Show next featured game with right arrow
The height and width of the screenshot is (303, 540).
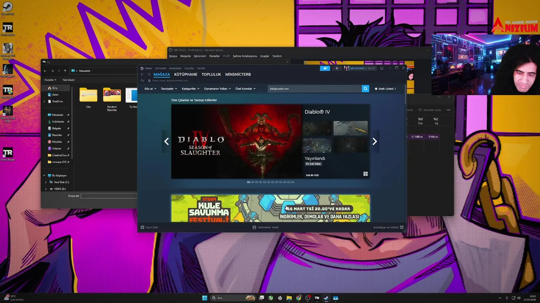374,141
